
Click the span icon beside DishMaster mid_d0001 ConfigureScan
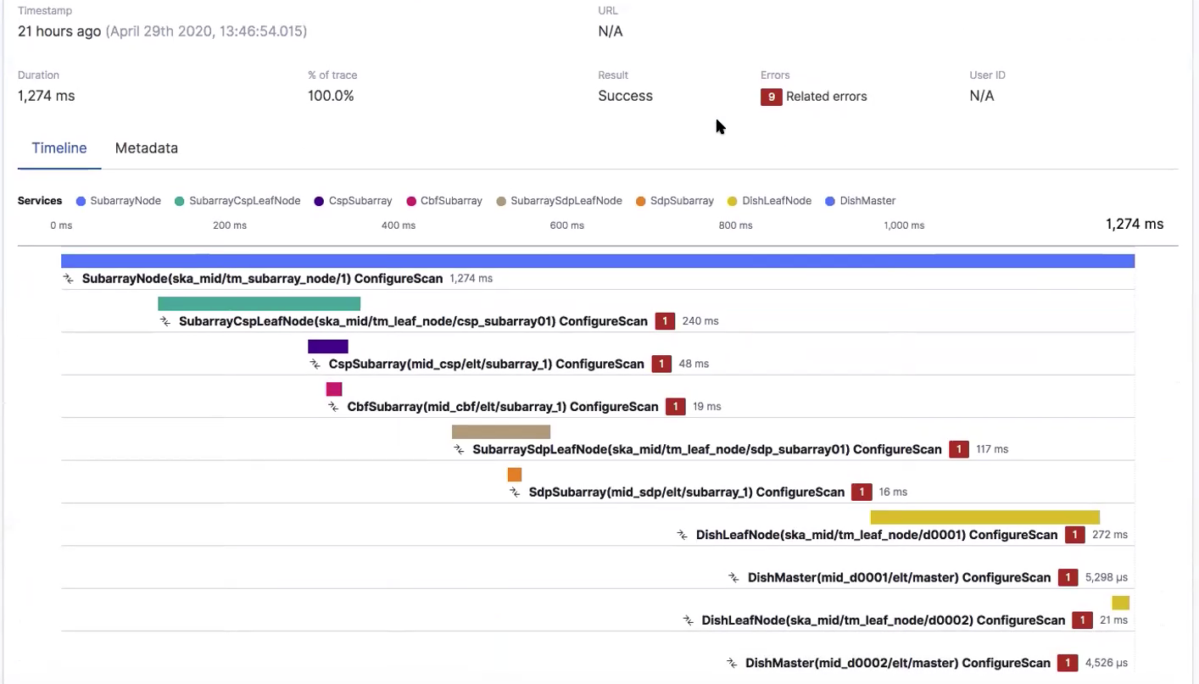[734, 578]
